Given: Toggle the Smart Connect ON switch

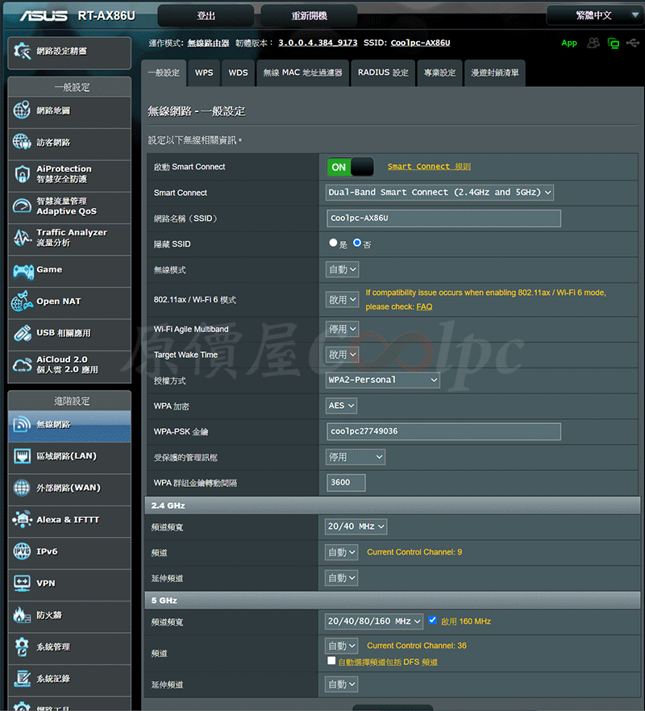Looking at the screenshot, I should (x=350, y=167).
